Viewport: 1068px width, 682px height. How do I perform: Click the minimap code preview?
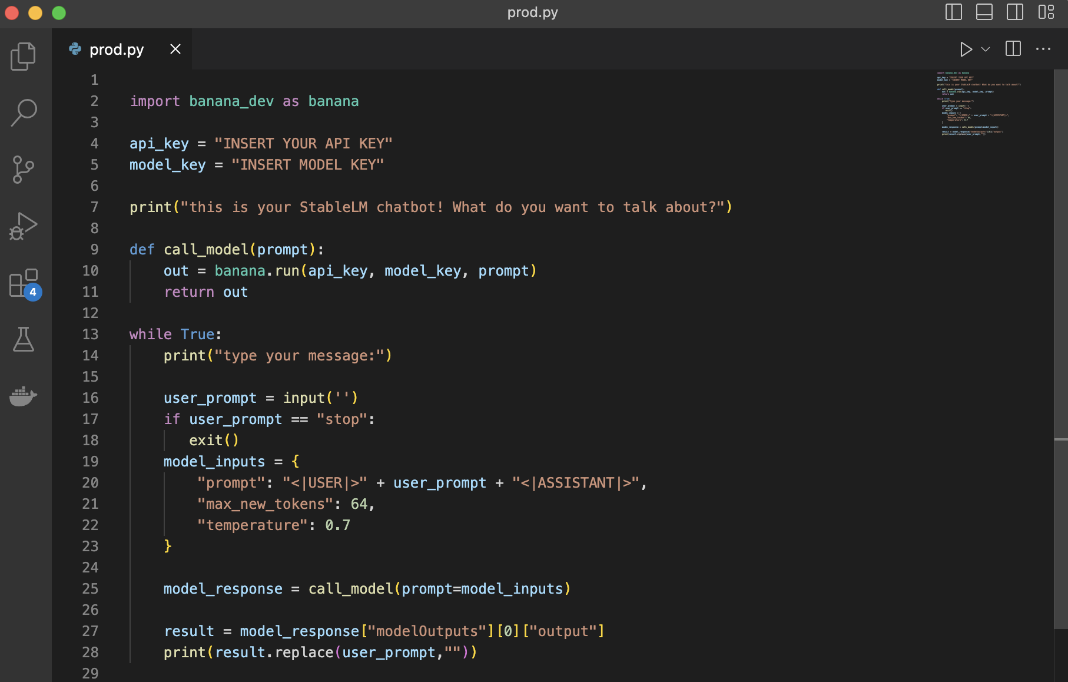tap(977, 104)
